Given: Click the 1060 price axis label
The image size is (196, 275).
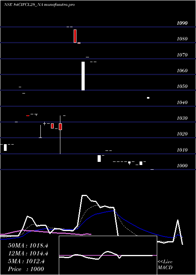Looking at the screenshot, I should pyautogui.click(x=182, y=70).
